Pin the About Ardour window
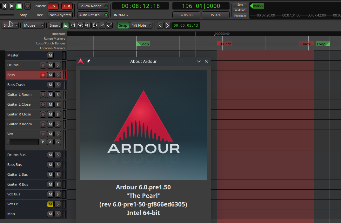341x223 pixels. (88, 61)
